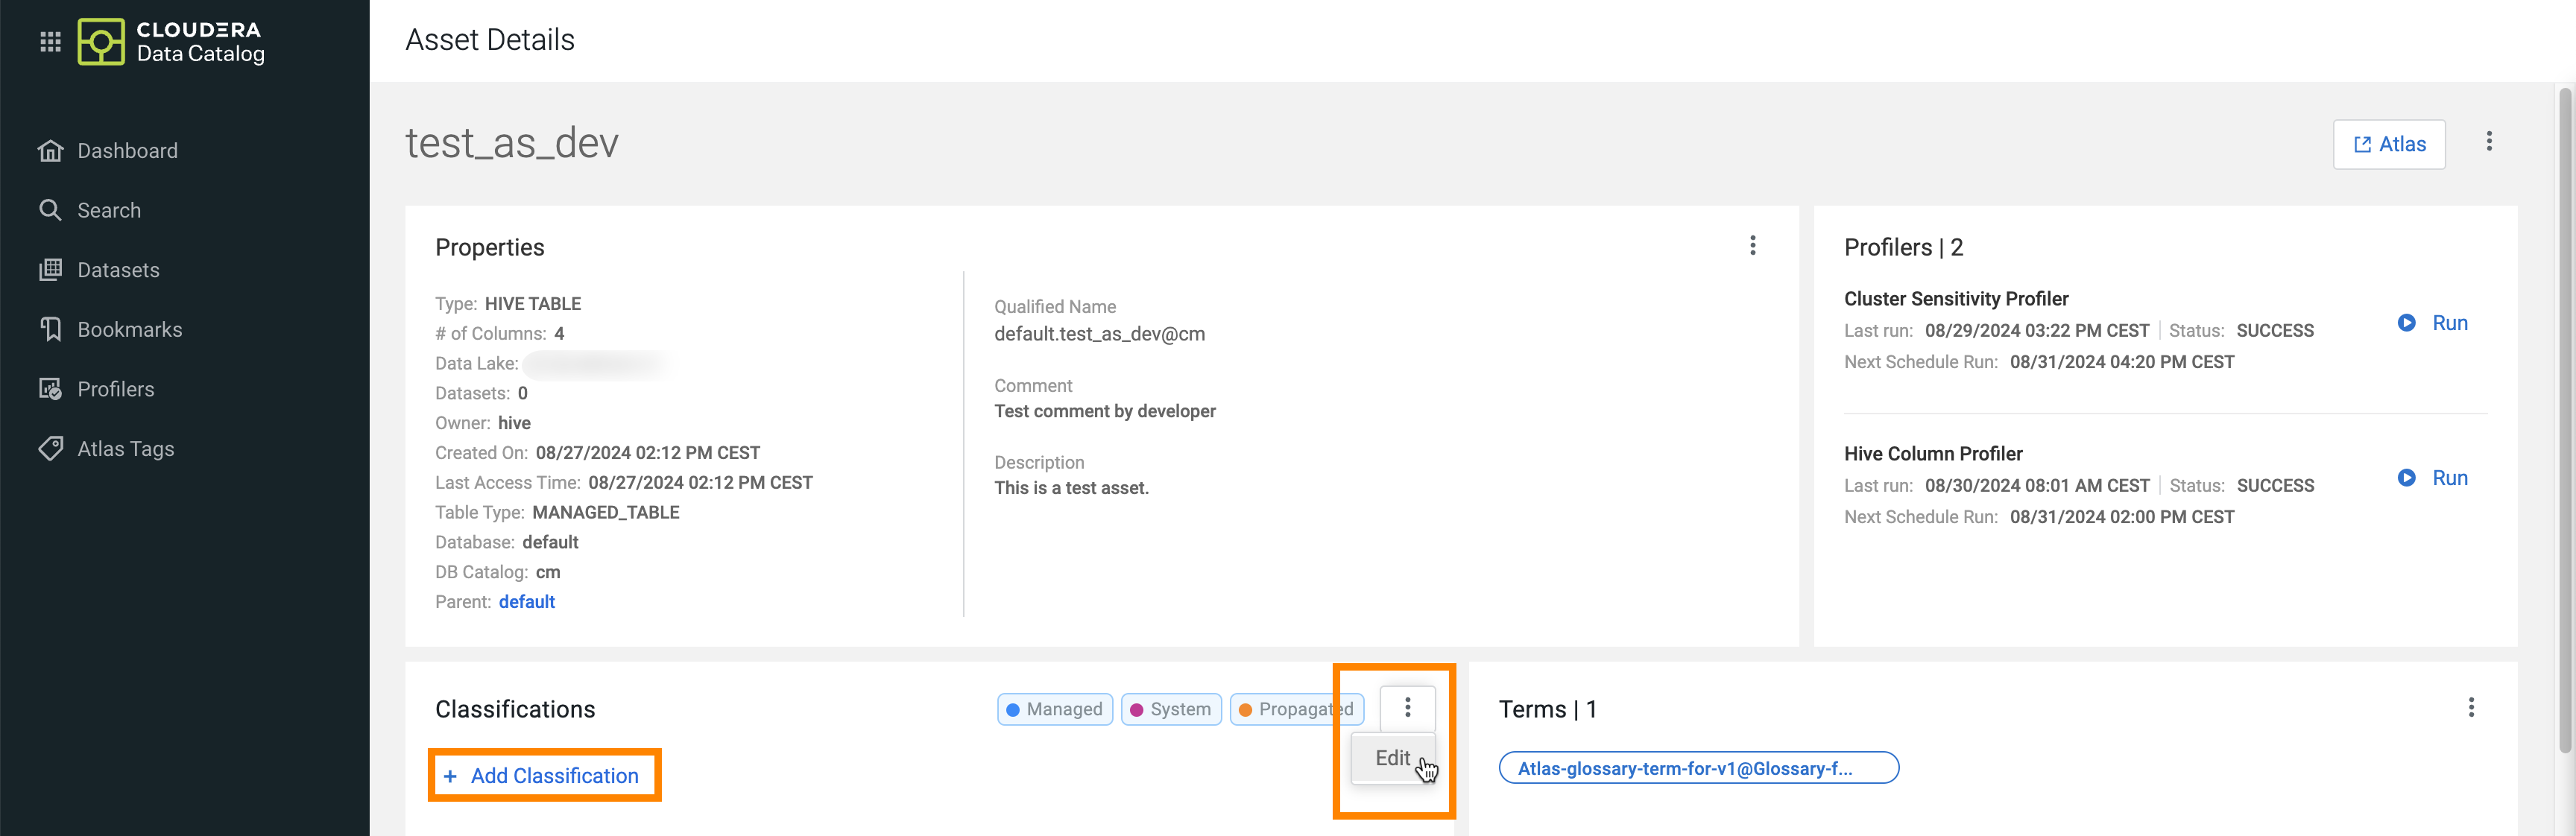Viewport: 2576px width, 836px height.
Task: Open Atlas Tags in the sidebar
Action: (125, 449)
